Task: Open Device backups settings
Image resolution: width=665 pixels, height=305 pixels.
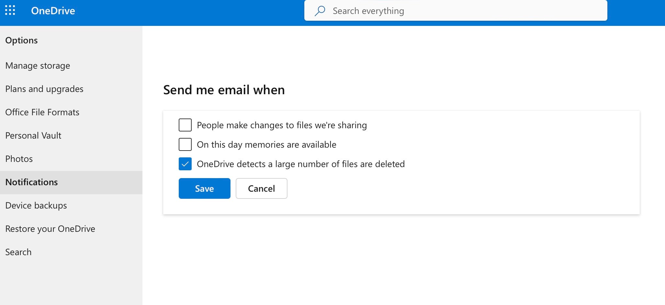Action: 36,206
